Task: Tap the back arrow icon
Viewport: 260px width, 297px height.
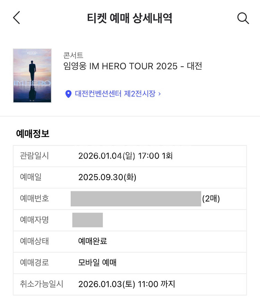Action: (x=16, y=18)
